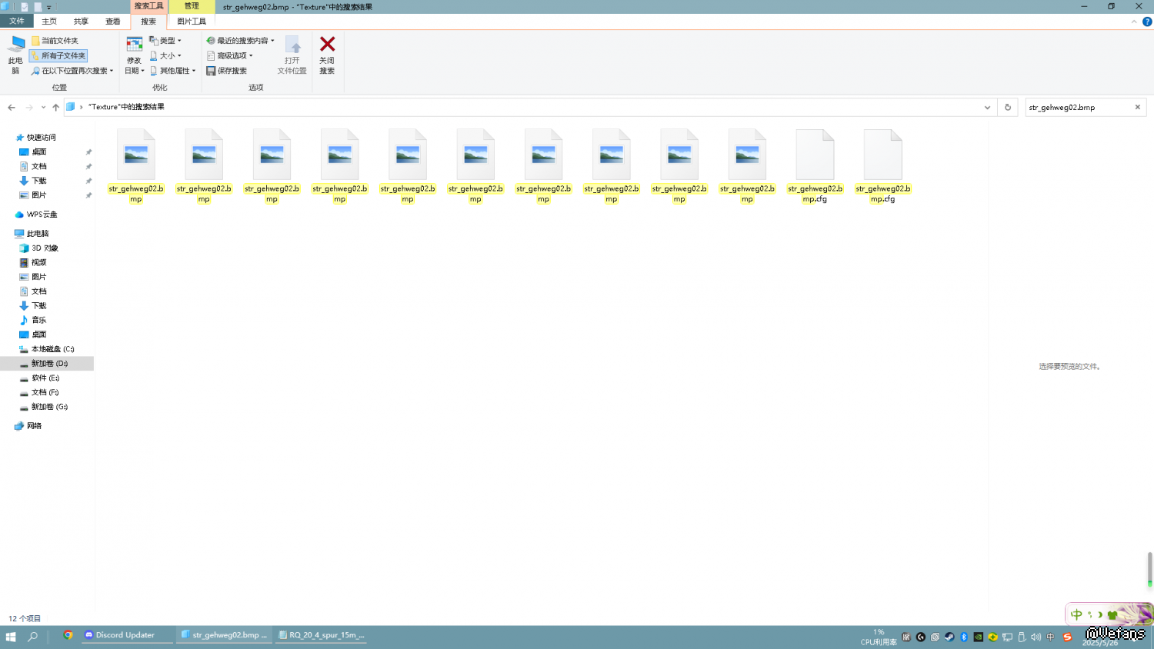Switch to the 图片工具 ribbon tab

[192, 22]
